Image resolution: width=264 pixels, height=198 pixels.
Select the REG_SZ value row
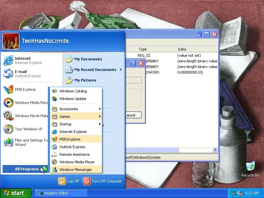[172, 55]
